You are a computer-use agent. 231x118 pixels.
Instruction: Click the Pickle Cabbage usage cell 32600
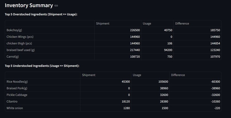click(150, 95)
